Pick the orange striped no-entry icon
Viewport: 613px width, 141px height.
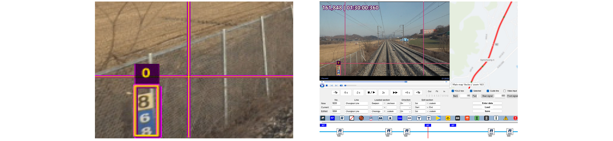[x=361, y=118]
